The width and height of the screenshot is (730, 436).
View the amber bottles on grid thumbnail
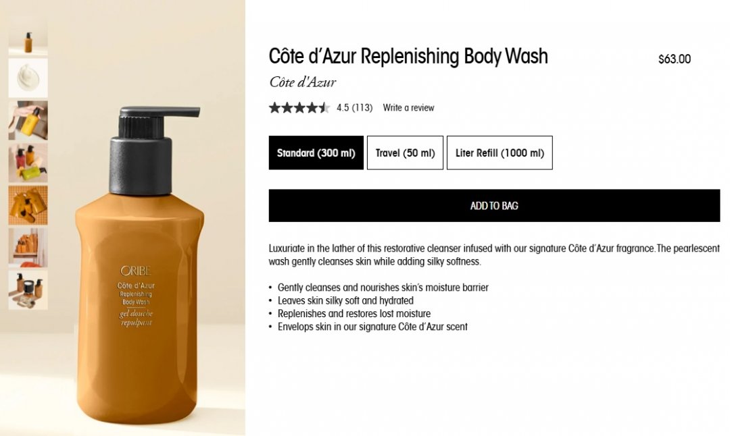[28, 205]
